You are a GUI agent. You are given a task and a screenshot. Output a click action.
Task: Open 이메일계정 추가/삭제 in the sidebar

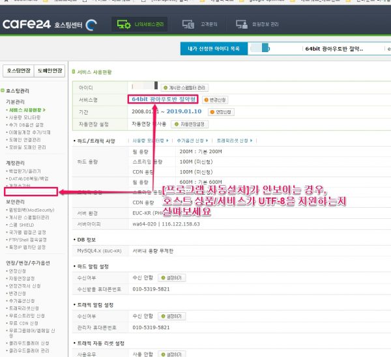click(30, 132)
